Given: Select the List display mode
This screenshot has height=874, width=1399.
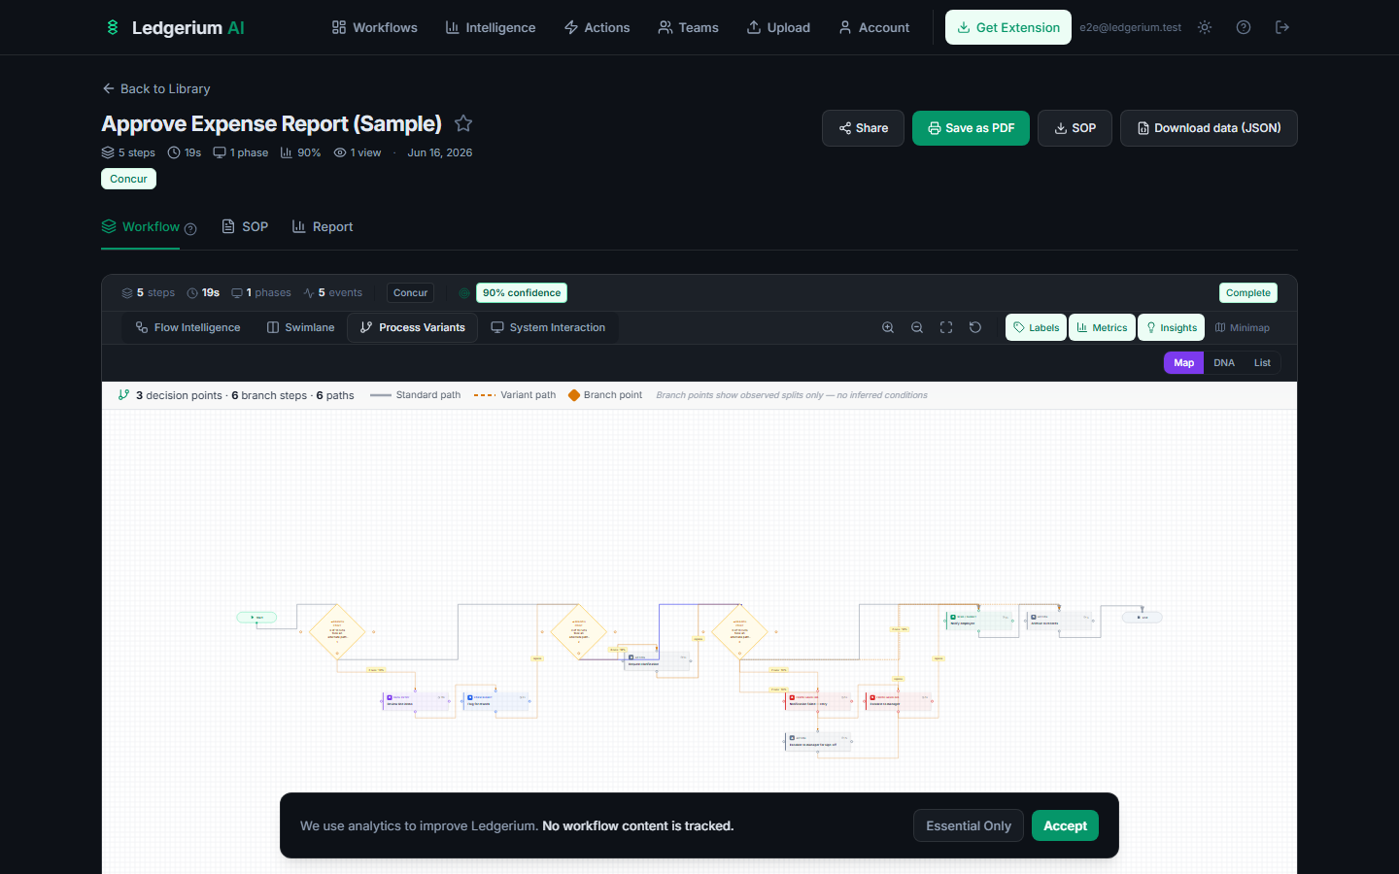Looking at the screenshot, I should pos(1262,362).
